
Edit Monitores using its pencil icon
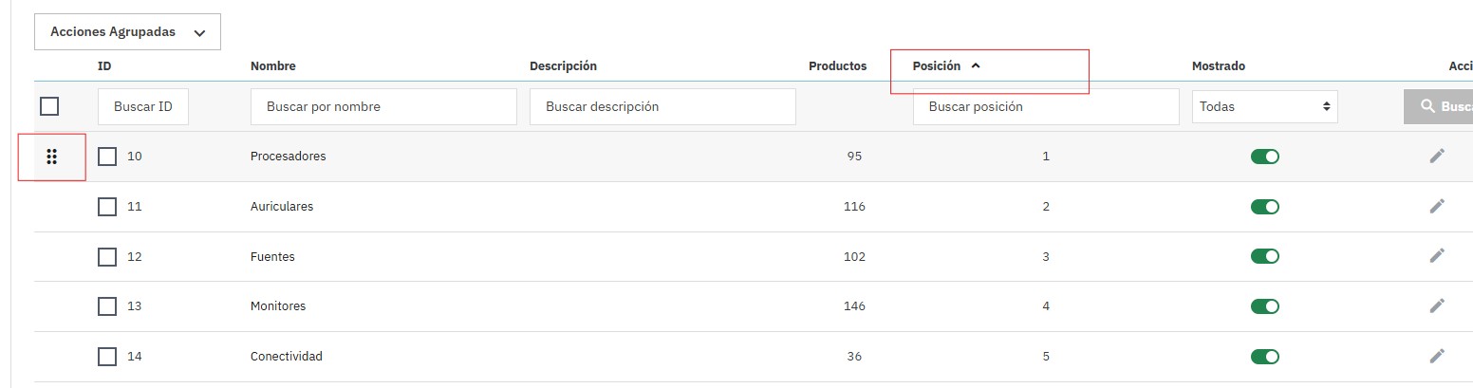coord(1437,305)
